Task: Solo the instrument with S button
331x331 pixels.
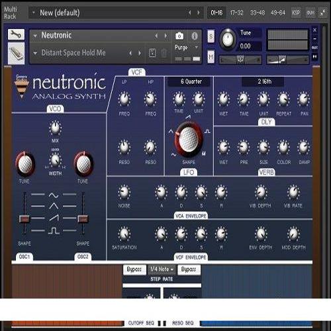Action: tap(211, 36)
